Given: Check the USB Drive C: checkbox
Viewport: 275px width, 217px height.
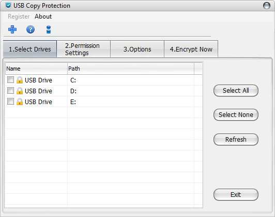Looking at the screenshot, I should coord(10,80).
